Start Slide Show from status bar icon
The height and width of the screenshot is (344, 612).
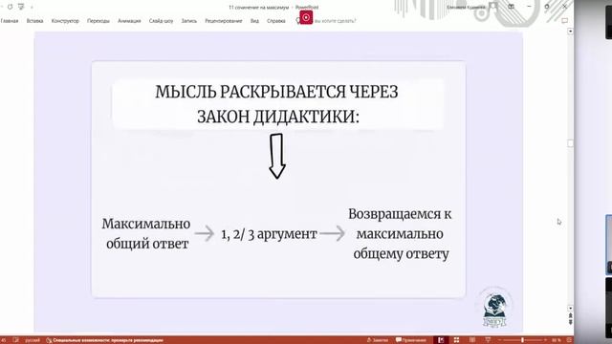(488, 340)
